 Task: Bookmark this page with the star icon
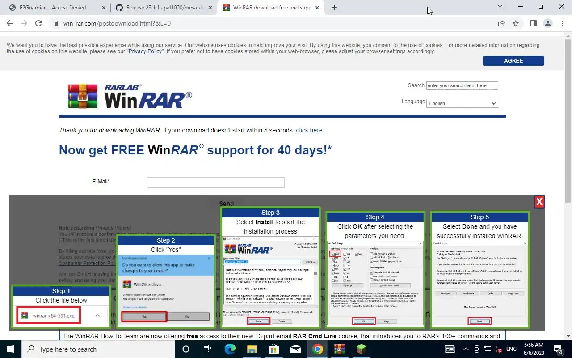click(516, 23)
